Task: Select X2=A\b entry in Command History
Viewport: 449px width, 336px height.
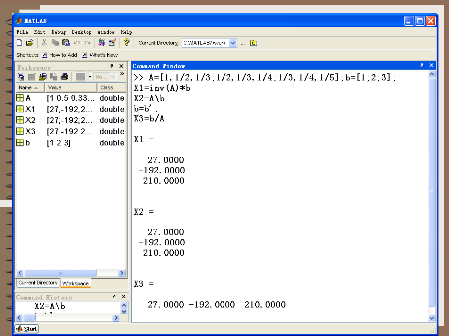Action: click(x=50, y=306)
